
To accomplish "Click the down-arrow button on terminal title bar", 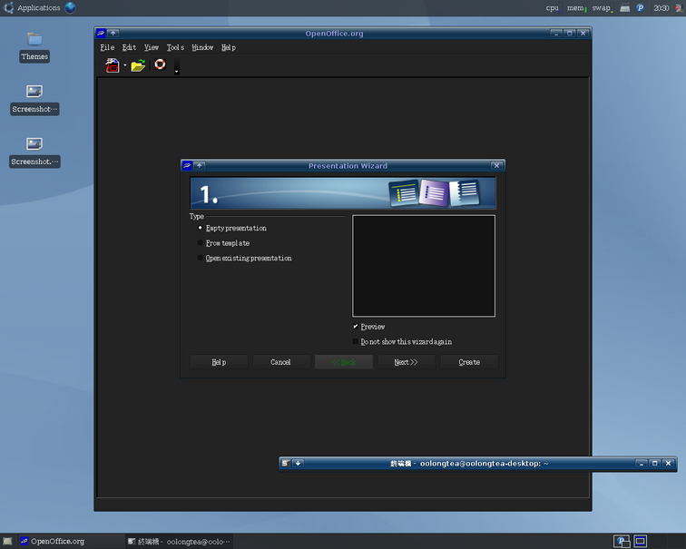I will [x=299, y=464].
